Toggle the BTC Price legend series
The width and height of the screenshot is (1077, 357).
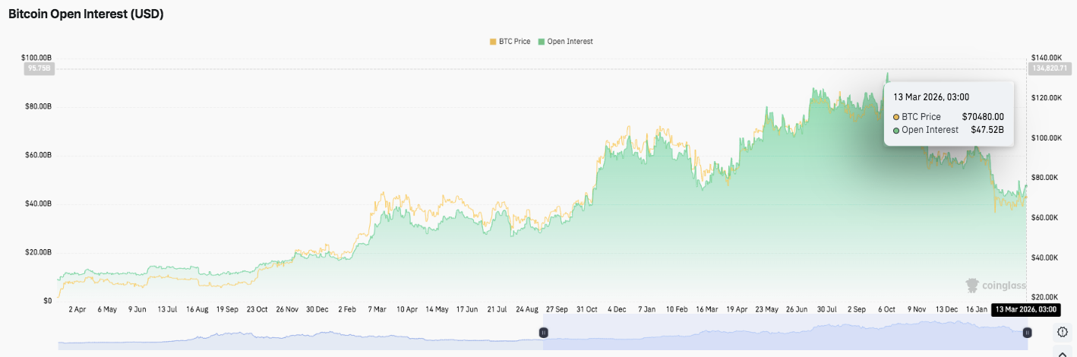[x=510, y=42]
